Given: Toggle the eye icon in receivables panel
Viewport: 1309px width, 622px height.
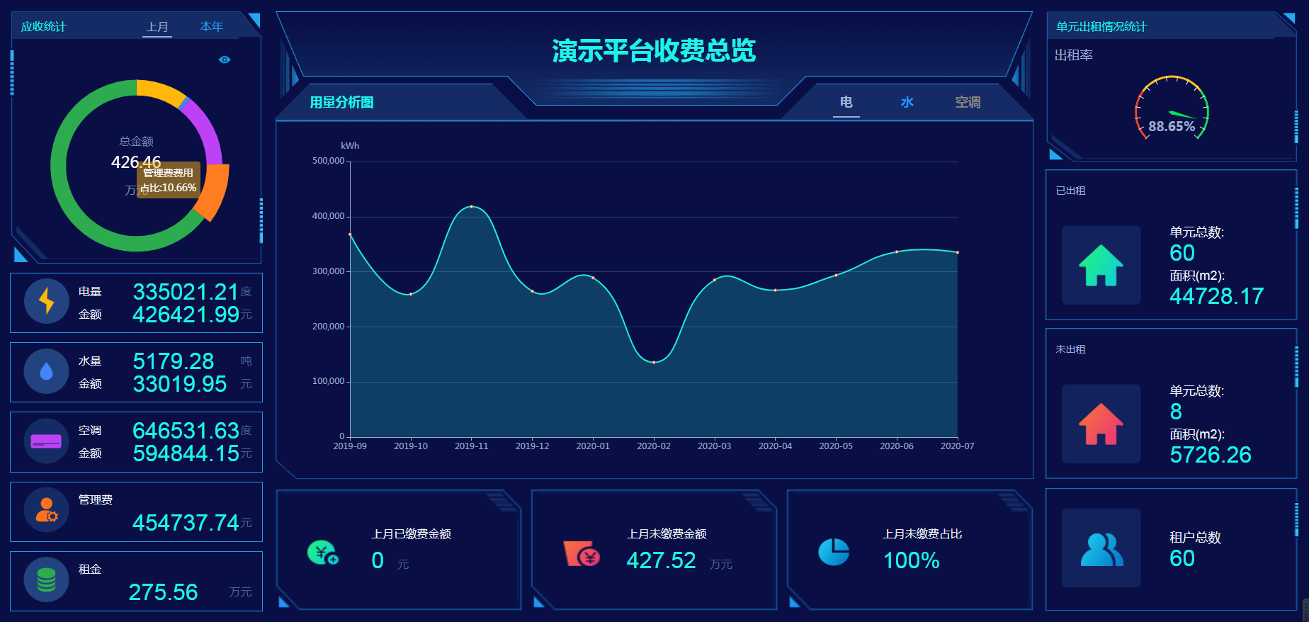Looking at the screenshot, I should pyautogui.click(x=225, y=60).
